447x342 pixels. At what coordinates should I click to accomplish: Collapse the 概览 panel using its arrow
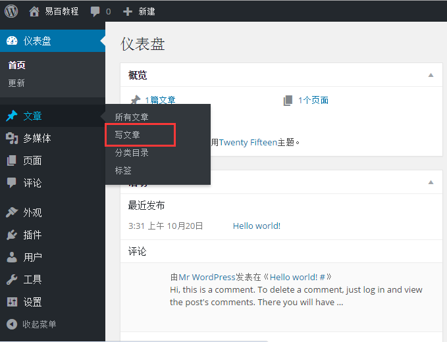pyautogui.click(x=431, y=75)
